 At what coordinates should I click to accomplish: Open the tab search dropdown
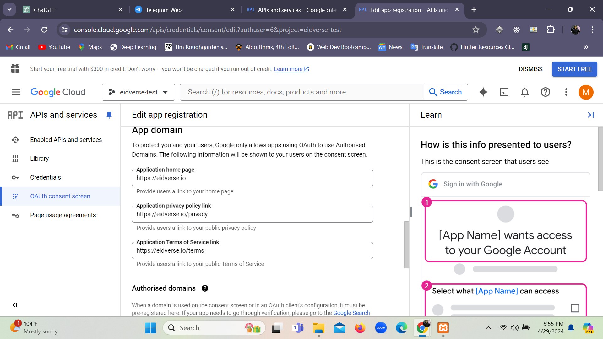click(x=9, y=9)
